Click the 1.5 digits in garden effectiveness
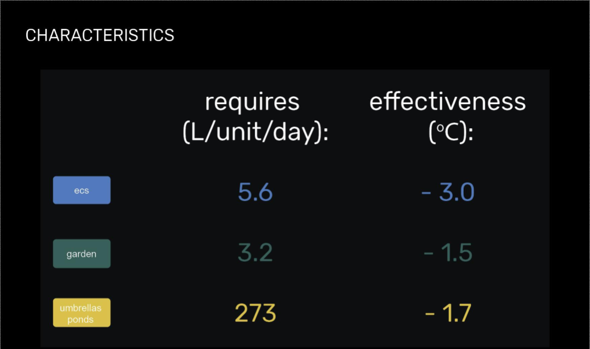Viewport: 590px width, 349px height. point(456,253)
